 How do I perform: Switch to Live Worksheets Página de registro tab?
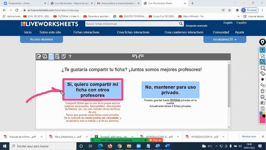71,3
